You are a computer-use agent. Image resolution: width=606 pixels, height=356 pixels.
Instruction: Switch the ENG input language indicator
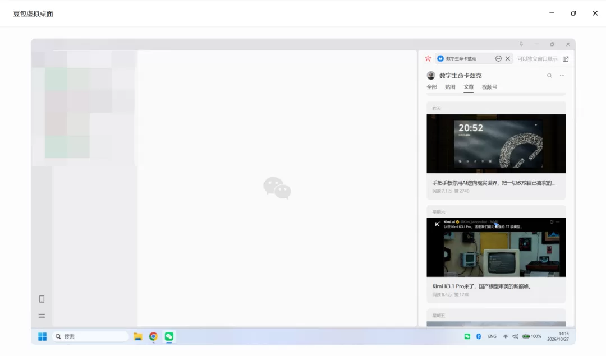492,336
